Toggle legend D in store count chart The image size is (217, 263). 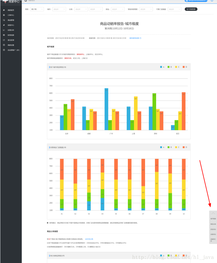[x=185, y=147]
